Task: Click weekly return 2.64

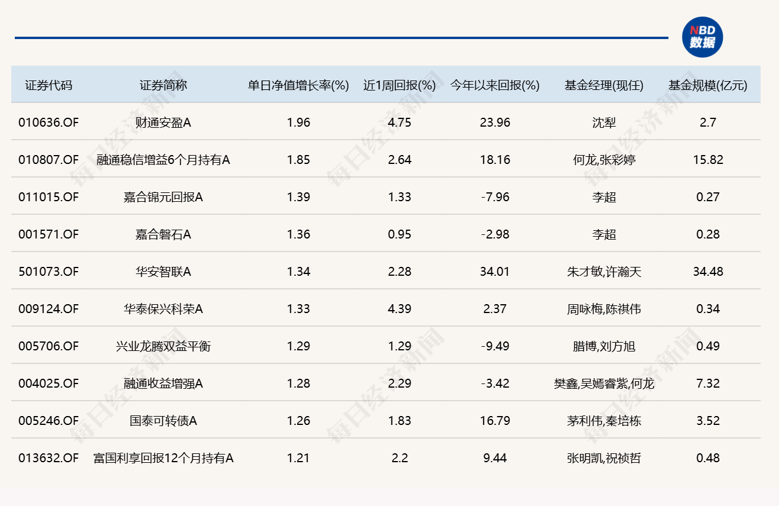Action: [x=400, y=160]
